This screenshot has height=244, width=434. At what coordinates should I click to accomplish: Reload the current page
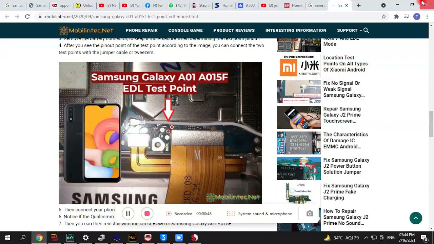click(x=27, y=16)
